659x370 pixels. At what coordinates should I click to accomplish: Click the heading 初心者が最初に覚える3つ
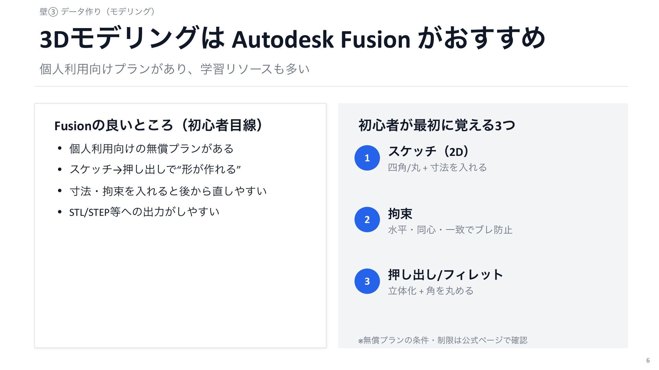coord(437,125)
